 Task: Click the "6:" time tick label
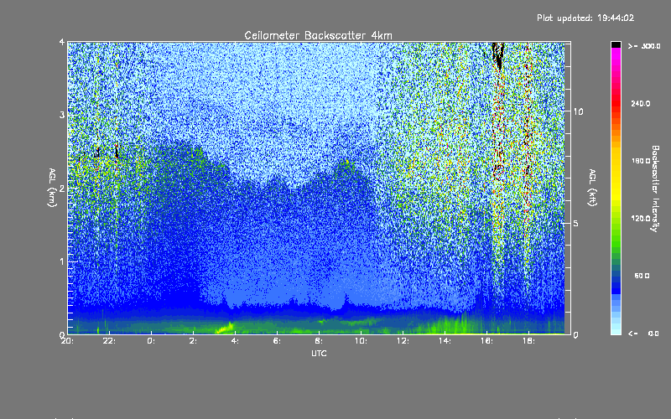[x=277, y=341]
